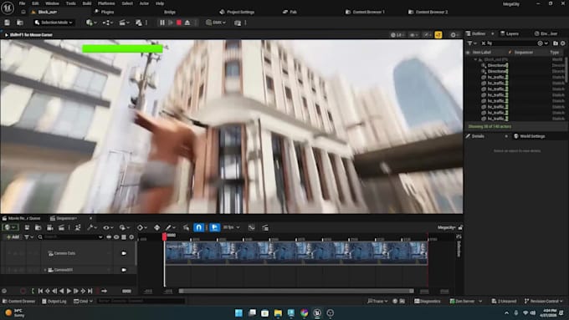The height and width of the screenshot is (320, 569).
Task: Jump to sequence end in playback controls
Action: pyautogui.click(x=90, y=291)
